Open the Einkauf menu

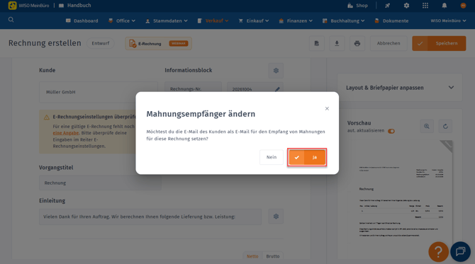[x=254, y=21]
